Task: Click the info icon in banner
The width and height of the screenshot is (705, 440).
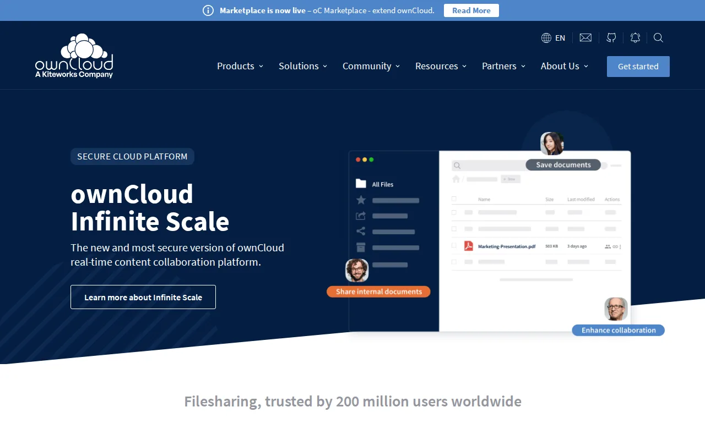Action: (x=208, y=10)
